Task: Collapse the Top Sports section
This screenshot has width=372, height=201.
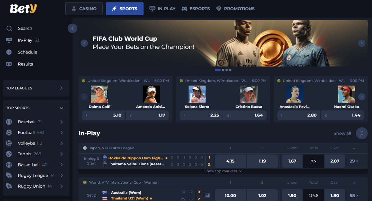Action: tap(61, 108)
